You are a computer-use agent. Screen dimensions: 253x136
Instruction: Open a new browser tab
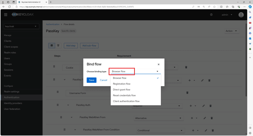tap(51, 2)
